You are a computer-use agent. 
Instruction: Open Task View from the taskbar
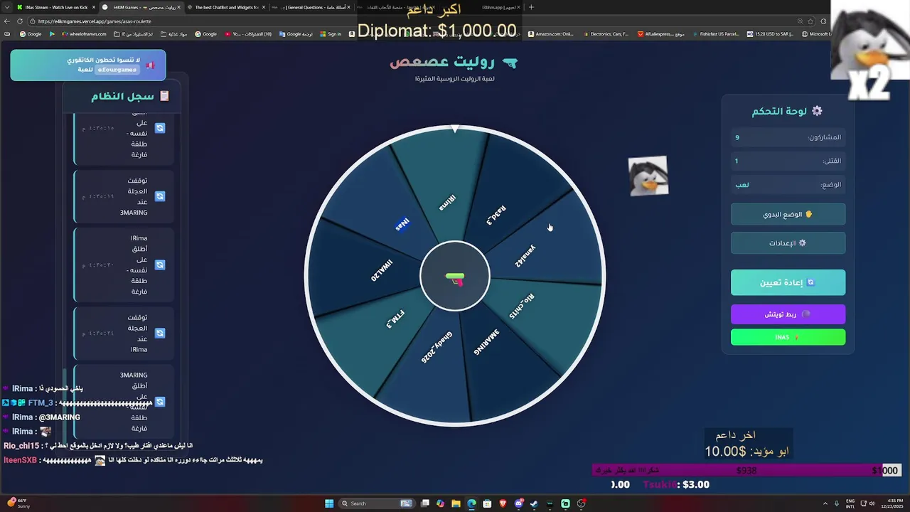(x=424, y=503)
